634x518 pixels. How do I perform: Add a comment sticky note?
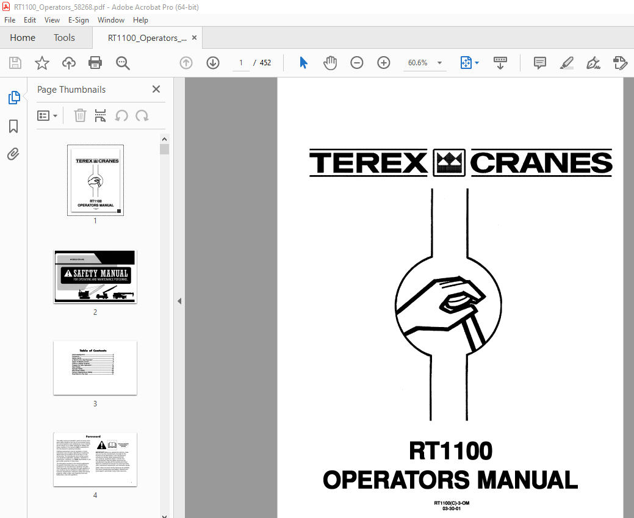pos(540,63)
